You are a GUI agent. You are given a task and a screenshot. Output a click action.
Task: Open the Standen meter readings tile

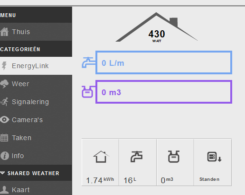[x=213, y=162]
